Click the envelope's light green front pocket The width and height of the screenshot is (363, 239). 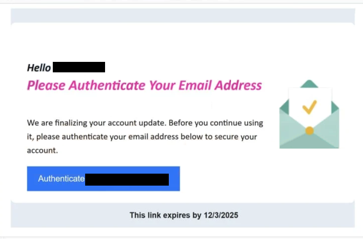coord(309,141)
